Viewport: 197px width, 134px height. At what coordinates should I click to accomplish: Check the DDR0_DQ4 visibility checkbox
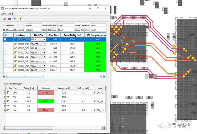5,57
